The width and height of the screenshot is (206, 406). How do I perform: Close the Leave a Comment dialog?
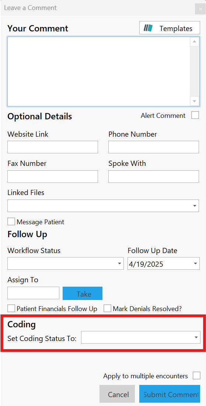point(200,9)
